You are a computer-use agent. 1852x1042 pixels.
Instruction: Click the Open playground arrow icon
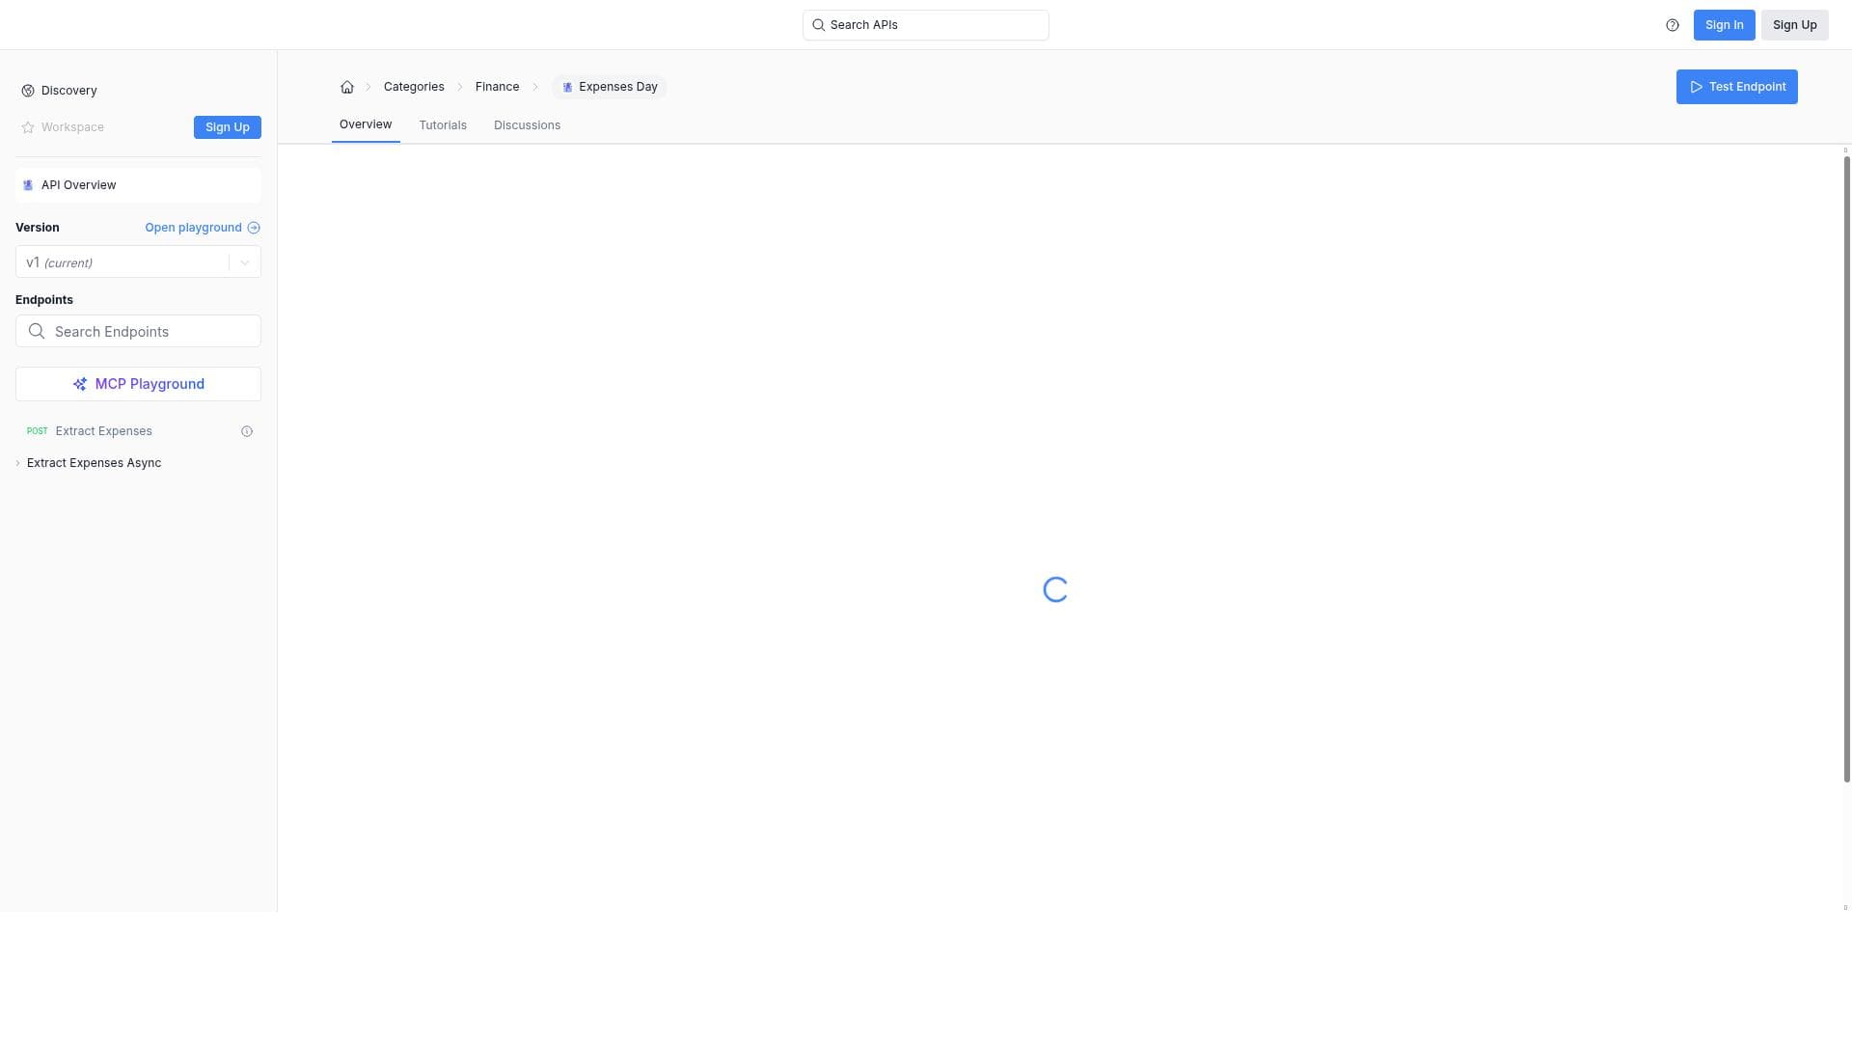(x=254, y=228)
